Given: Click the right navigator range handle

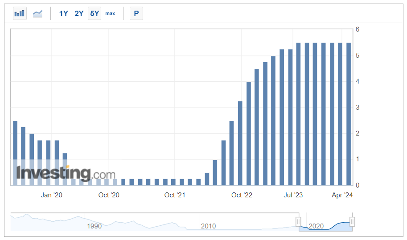Looking at the screenshot, I should [352, 221].
